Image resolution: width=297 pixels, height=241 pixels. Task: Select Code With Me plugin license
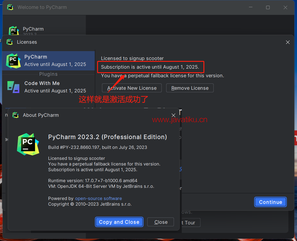[48, 87]
